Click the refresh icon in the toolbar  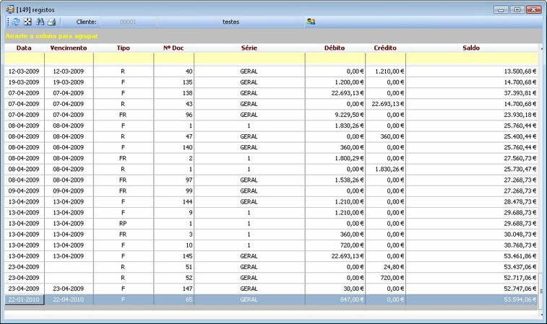click(16, 22)
